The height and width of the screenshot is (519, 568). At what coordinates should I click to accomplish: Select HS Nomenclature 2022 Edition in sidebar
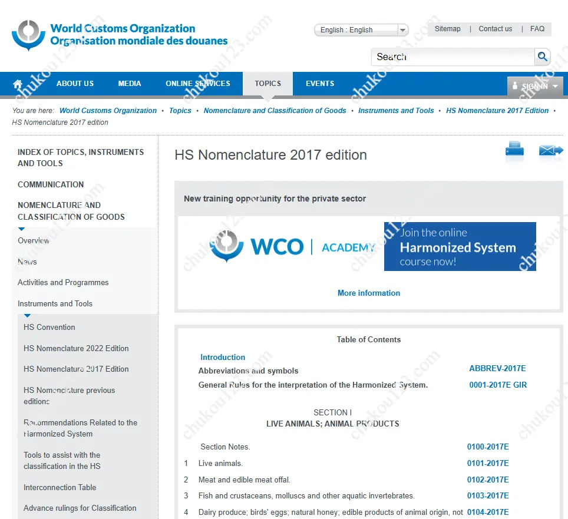coord(76,348)
